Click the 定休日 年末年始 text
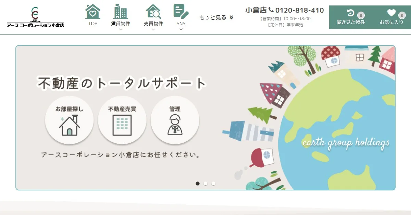The width and height of the screenshot is (411, 215). (x=285, y=25)
